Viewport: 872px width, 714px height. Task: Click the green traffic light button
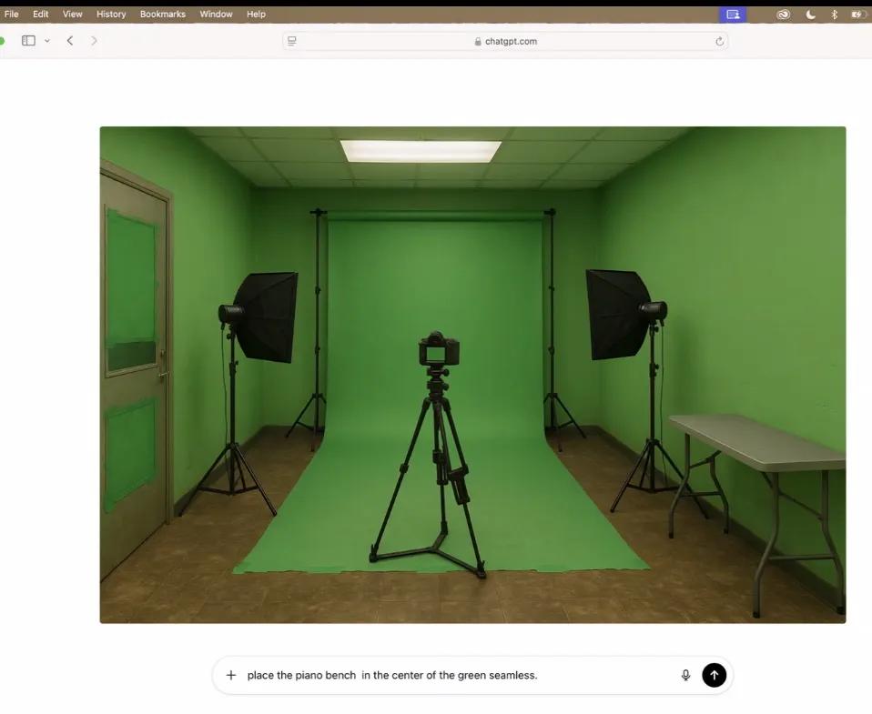coord(2,40)
